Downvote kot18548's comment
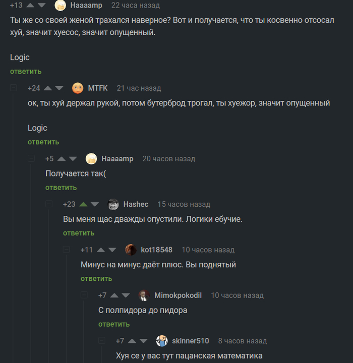 [112, 250]
